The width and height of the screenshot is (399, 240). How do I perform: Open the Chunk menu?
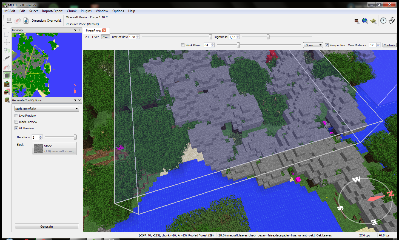tap(72, 11)
